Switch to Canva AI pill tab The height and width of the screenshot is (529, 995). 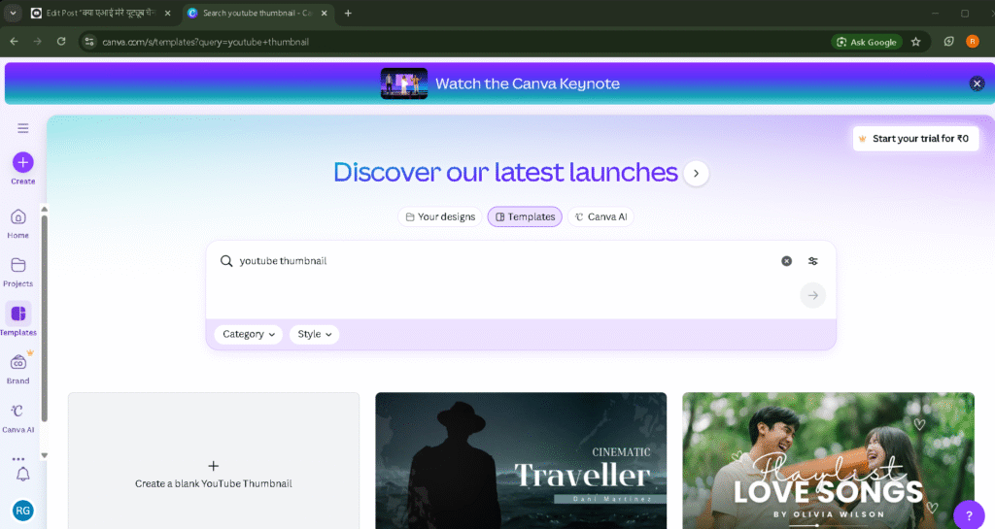click(600, 216)
